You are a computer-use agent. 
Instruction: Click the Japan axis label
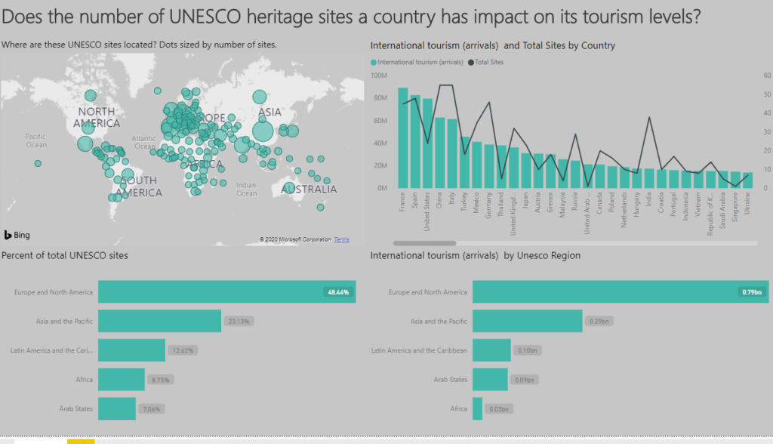[525, 201]
